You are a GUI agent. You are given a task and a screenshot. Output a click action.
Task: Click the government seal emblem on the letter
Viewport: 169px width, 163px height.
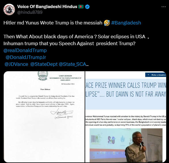coord(43,76)
